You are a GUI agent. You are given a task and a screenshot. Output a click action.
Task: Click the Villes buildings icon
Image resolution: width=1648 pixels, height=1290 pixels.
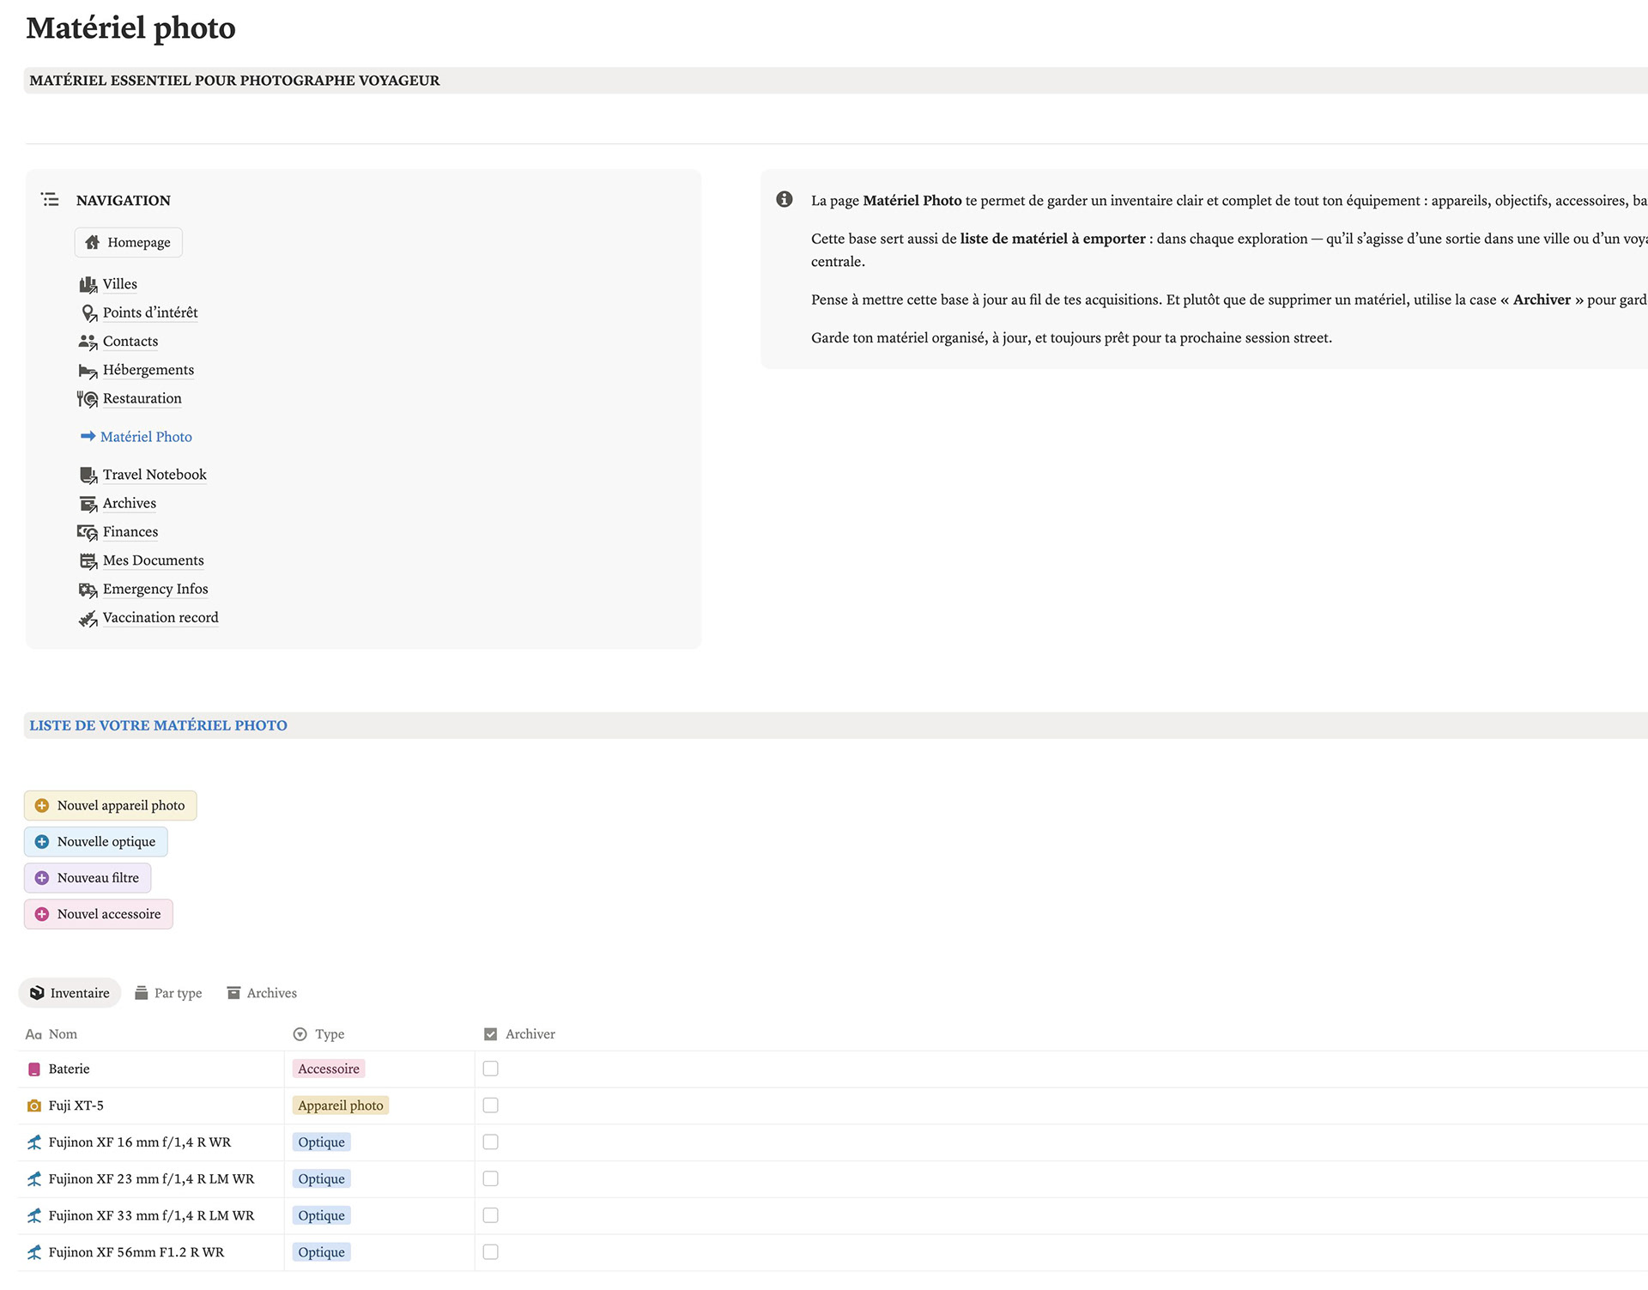pos(88,284)
